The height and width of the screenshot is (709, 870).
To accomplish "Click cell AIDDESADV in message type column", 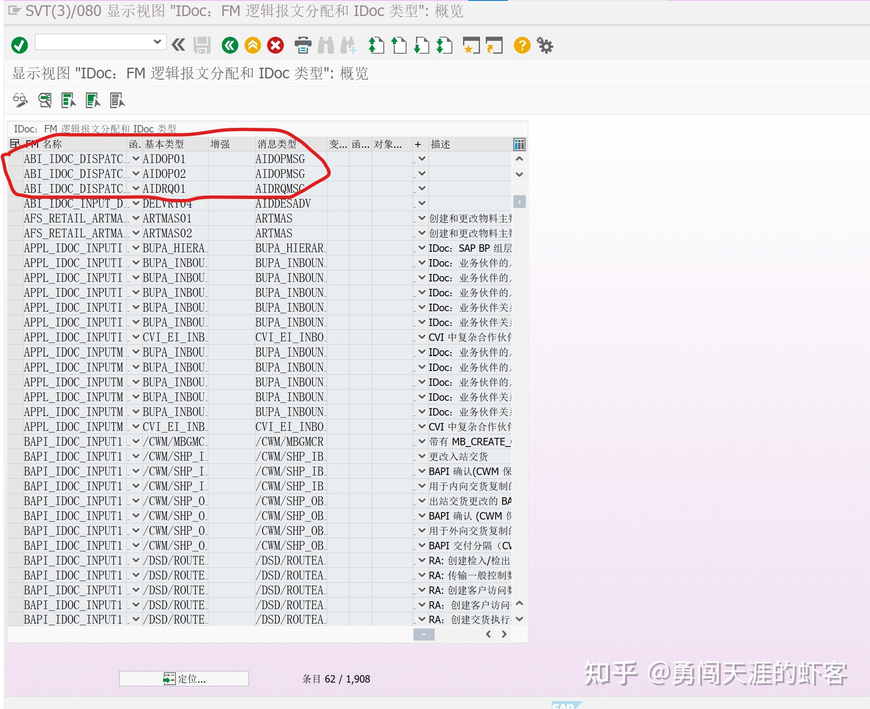I will [x=291, y=203].
